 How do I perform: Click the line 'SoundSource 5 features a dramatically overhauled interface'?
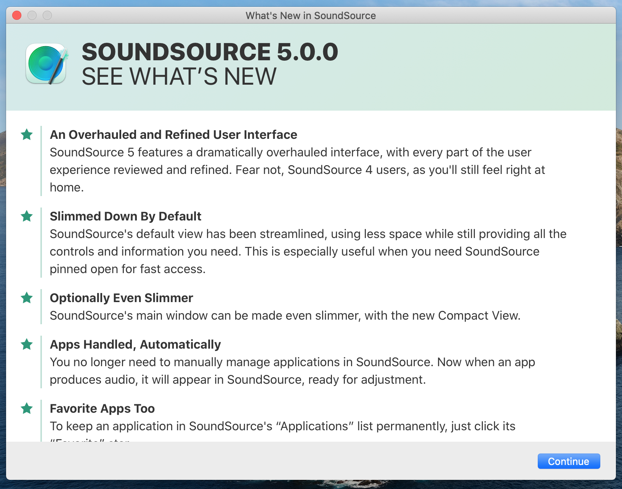(290, 152)
